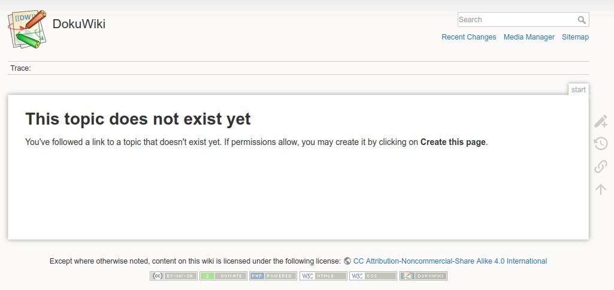This screenshot has width=614, height=290.
Task: Click the Create this page pencil icon
Action: pos(600,122)
